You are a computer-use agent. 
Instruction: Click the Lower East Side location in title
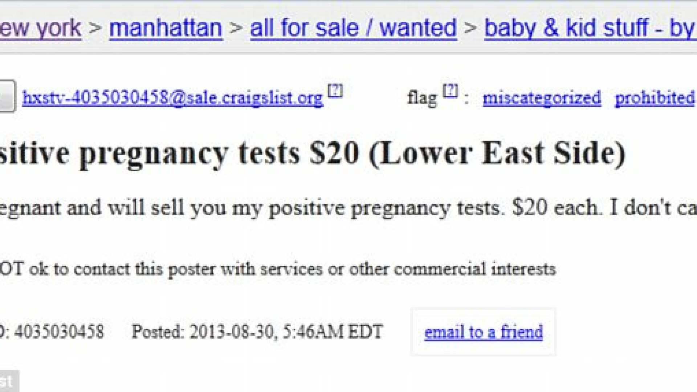(497, 153)
